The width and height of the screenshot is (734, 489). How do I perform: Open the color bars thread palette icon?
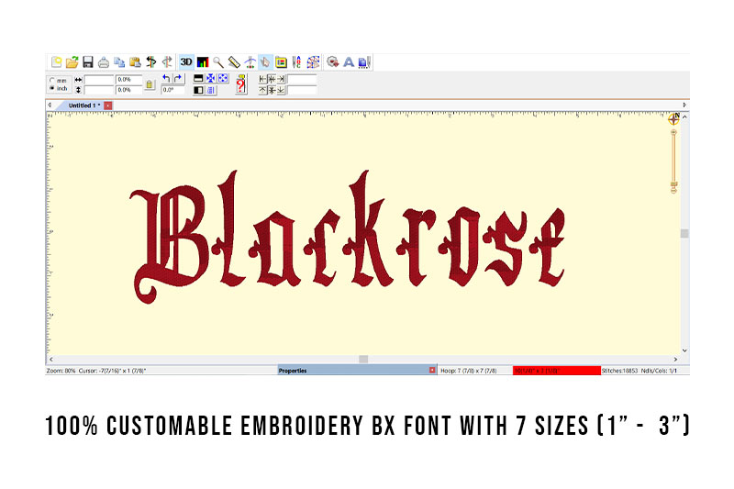(x=203, y=61)
